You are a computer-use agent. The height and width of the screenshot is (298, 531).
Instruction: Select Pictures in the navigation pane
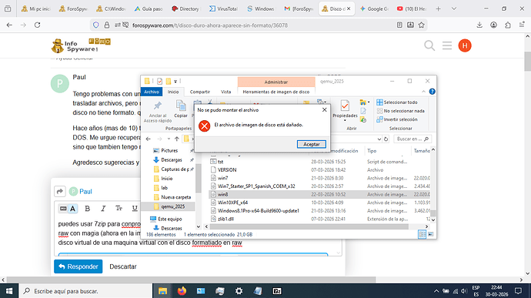pos(169,150)
